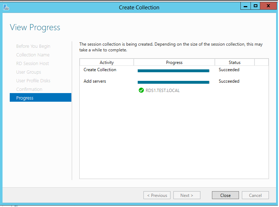Select the User Groups step
Image resolution: width=279 pixels, height=207 pixels.
point(28,72)
